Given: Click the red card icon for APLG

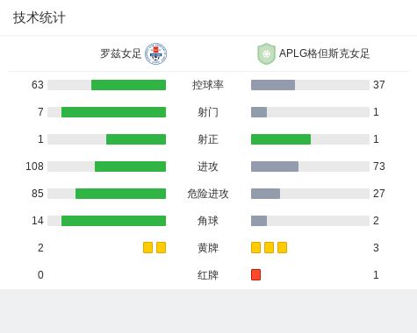Looking at the screenshot, I should click(x=255, y=275).
